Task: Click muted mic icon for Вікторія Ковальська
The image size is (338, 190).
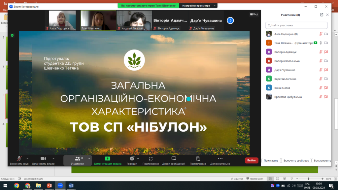Action: [x=321, y=61]
